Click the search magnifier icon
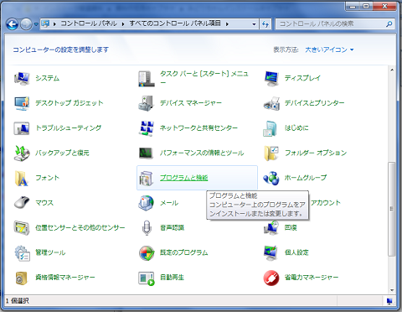The width and height of the screenshot is (402, 312). click(389, 24)
